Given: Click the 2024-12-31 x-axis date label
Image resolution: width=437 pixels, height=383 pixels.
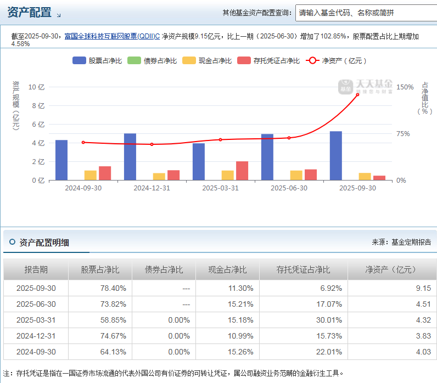Looking at the screenshot, I should pyautogui.click(x=152, y=188).
